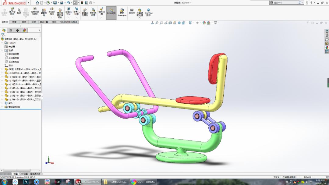Open the Photoshop app from the taskbar
The height and width of the screenshot is (185, 329).
point(27,182)
